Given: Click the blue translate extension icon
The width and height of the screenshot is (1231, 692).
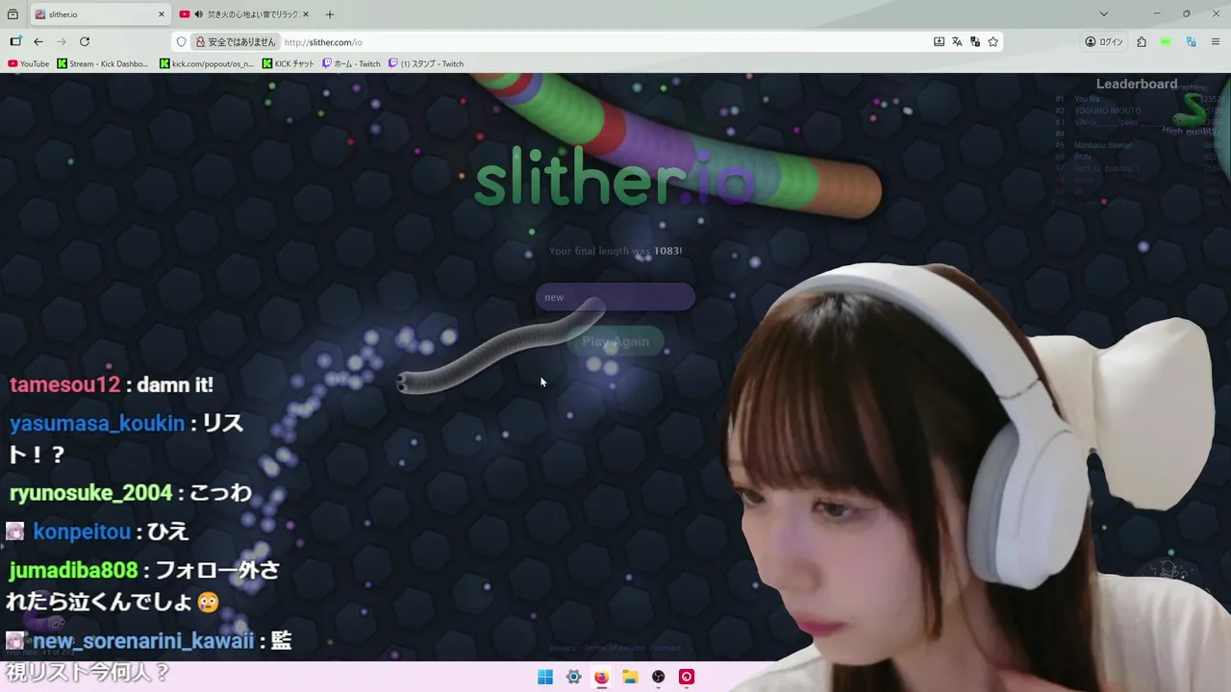Looking at the screenshot, I should [1191, 41].
